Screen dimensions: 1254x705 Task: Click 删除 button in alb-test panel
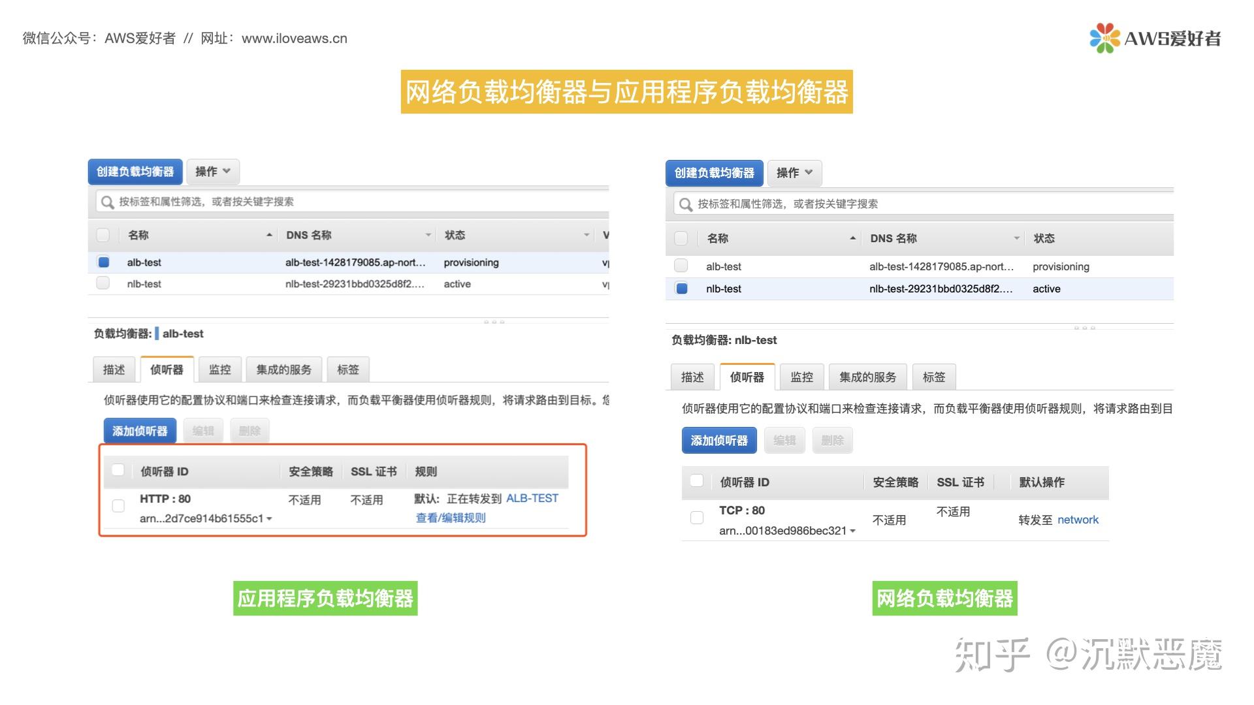pos(249,431)
